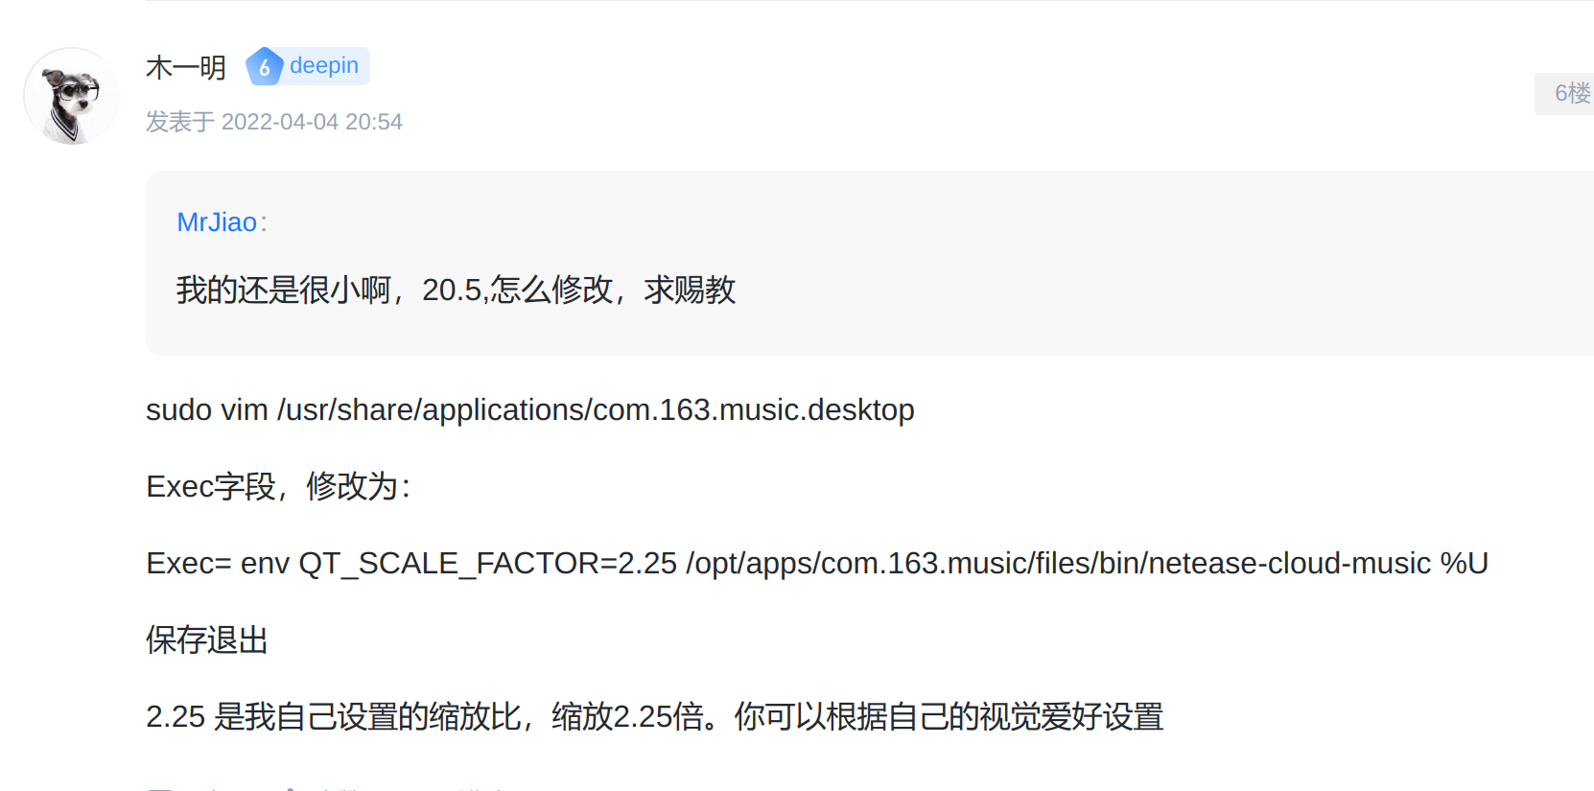Click QT_SCALE_FACTOR=2.25 in the Exec line

[x=487, y=564]
